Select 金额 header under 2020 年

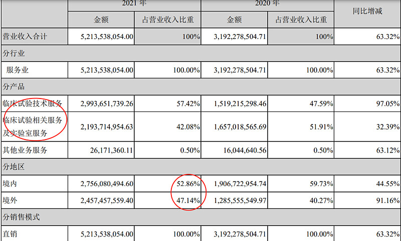tap(234, 19)
